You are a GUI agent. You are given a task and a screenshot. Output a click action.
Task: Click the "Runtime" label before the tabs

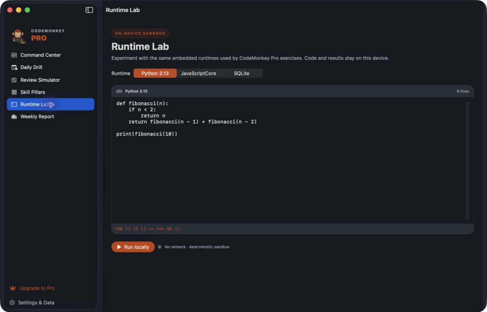click(x=121, y=73)
